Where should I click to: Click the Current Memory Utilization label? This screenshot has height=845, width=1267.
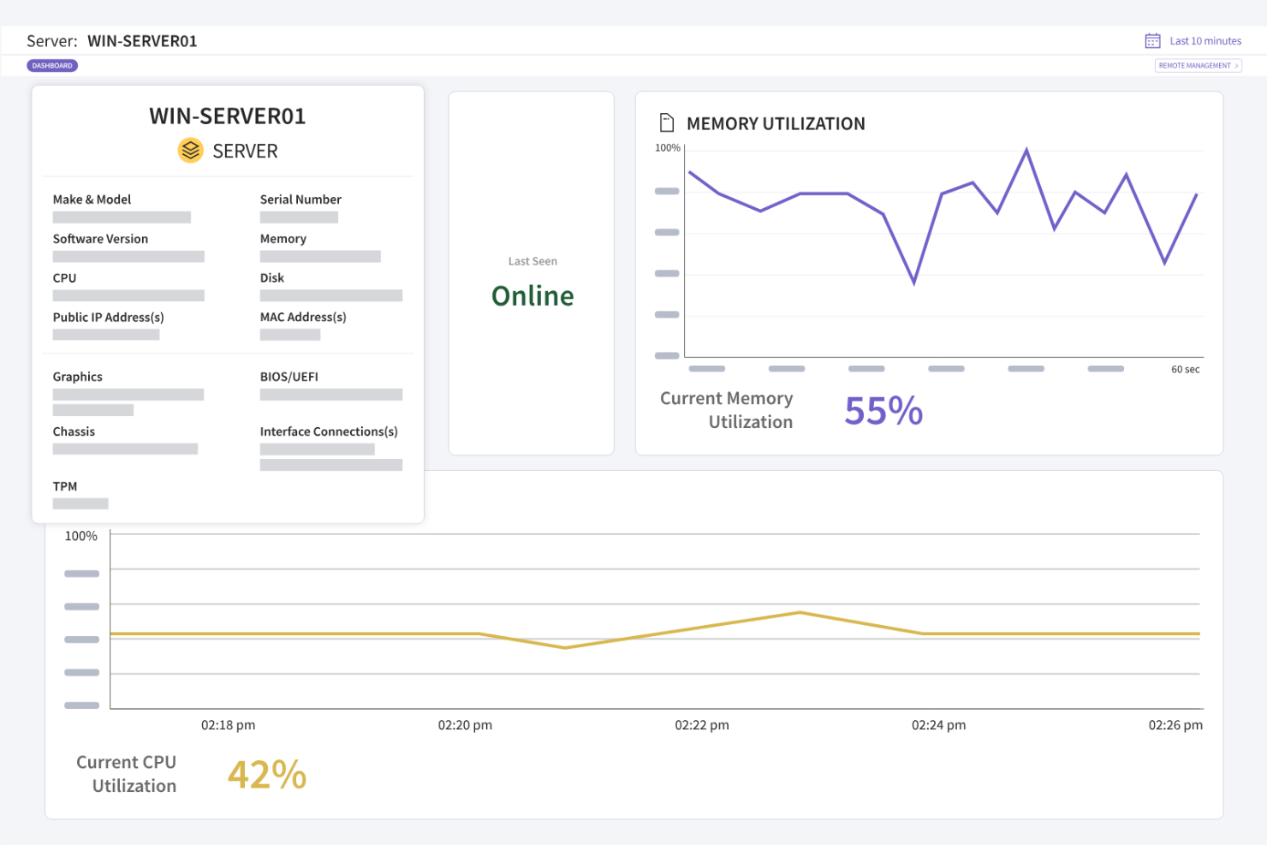click(x=726, y=410)
